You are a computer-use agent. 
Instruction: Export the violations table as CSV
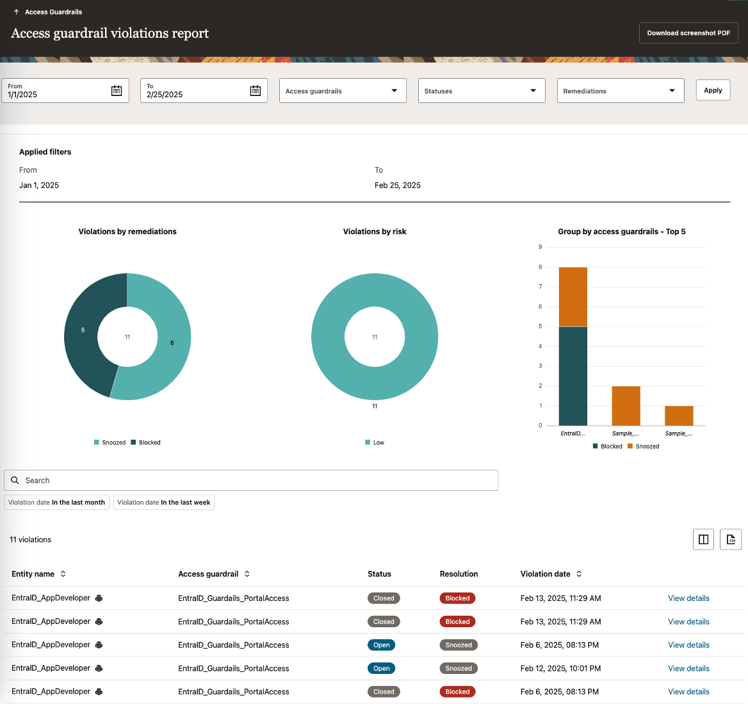[731, 539]
